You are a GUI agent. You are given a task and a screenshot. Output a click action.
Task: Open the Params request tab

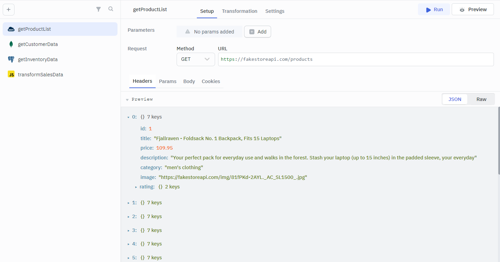(x=167, y=81)
